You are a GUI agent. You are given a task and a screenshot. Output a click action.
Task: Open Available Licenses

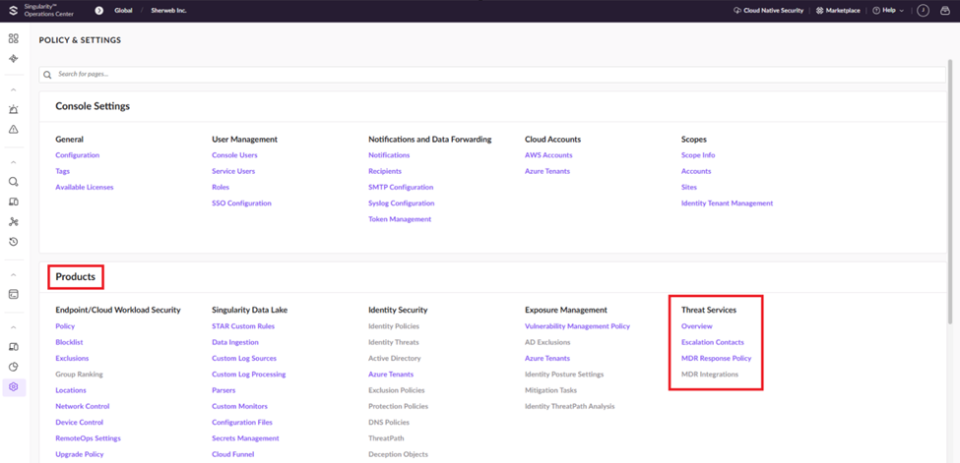click(85, 187)
